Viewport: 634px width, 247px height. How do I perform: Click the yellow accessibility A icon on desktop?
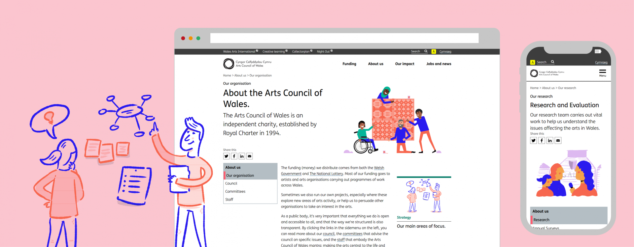[434, 51]
